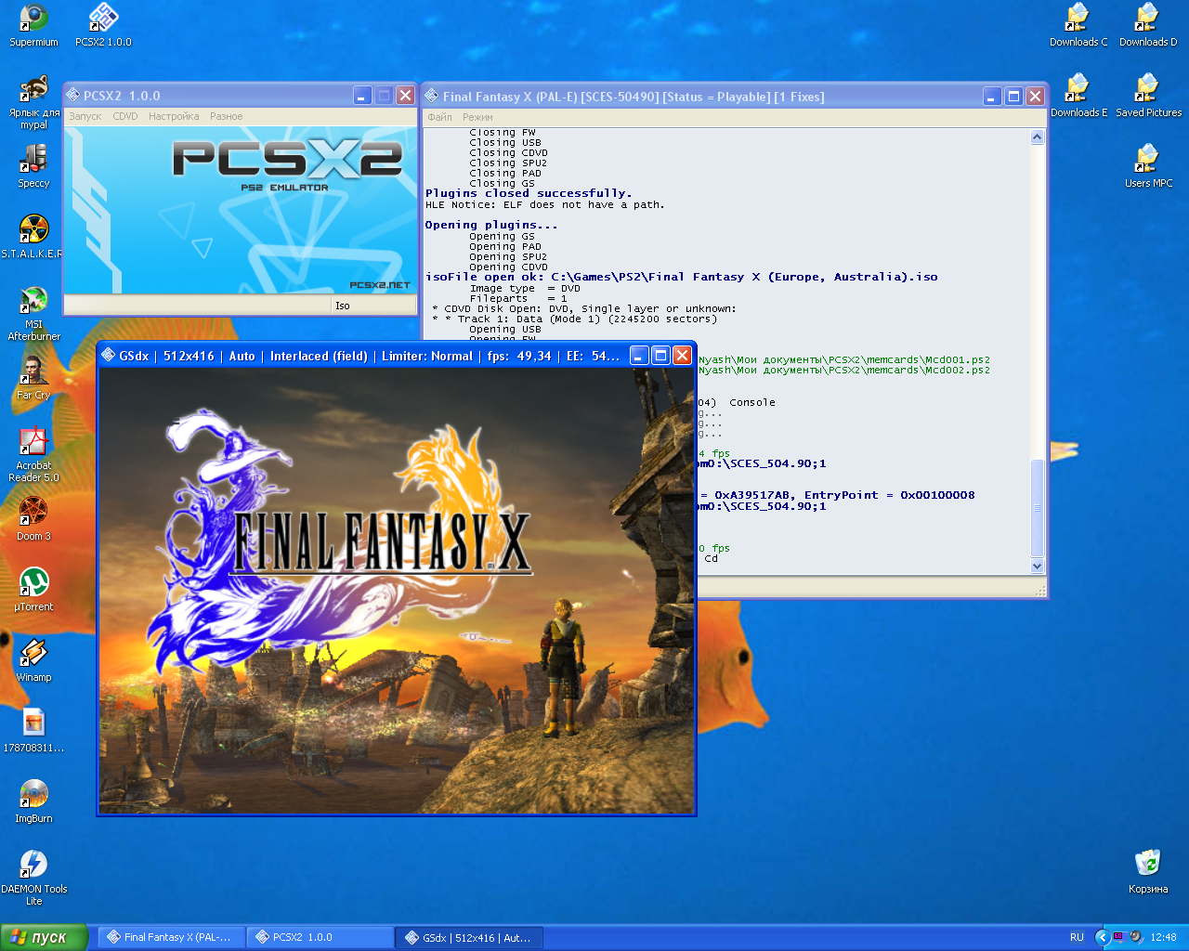Viewport: 1189px width, 951px height.
Task: Select the Acrobat Reader 5.0 icon
Action: pos(33,454)
